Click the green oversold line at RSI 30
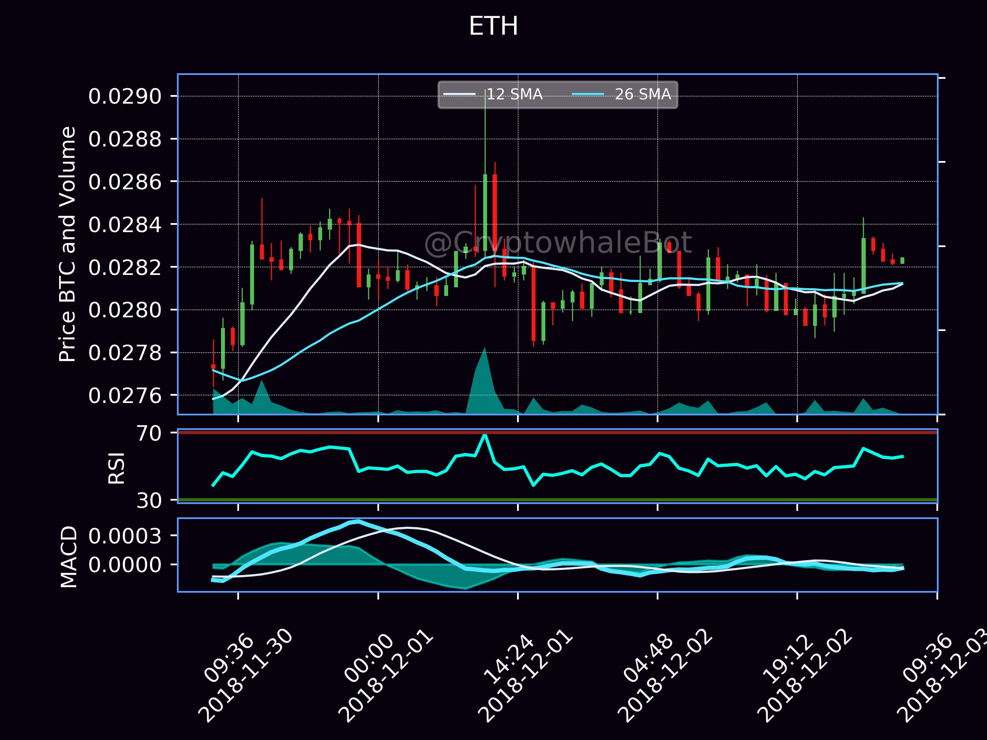Screen dimensions: 987x740 pos(557,500)
